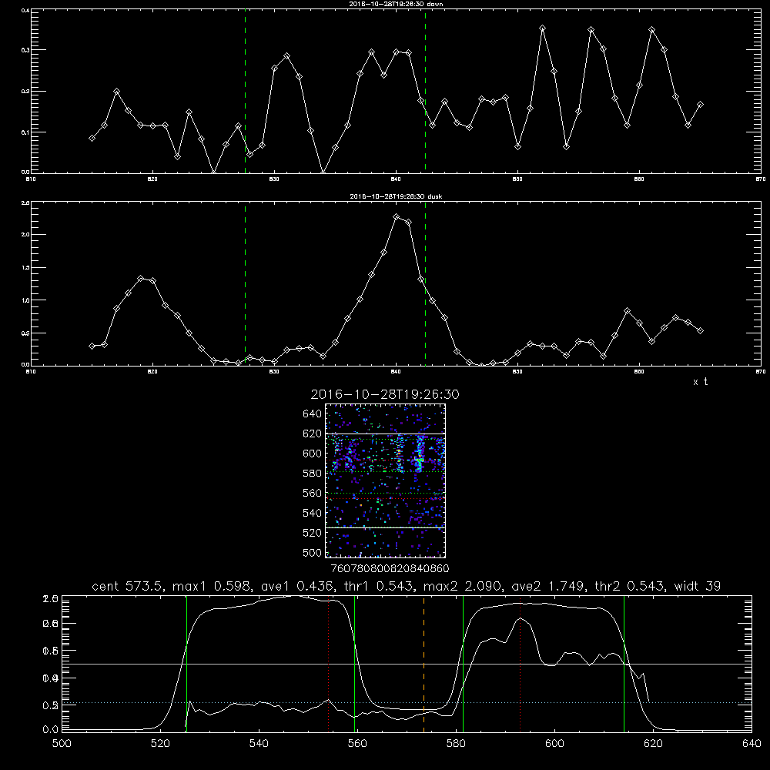
Task: Click the solid green line near 525 in the bottom plot
Action: coord(186,664)
